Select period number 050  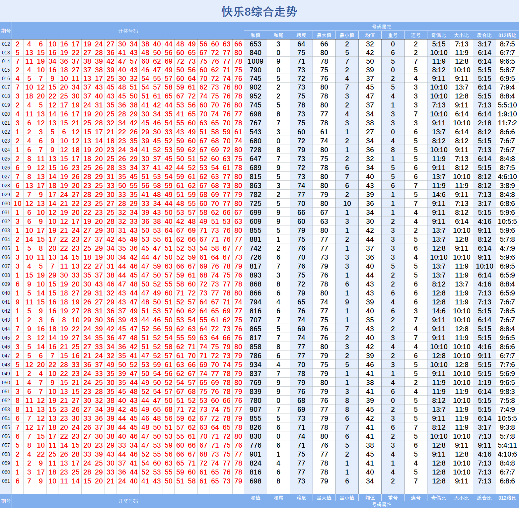(x=6, y=383)
